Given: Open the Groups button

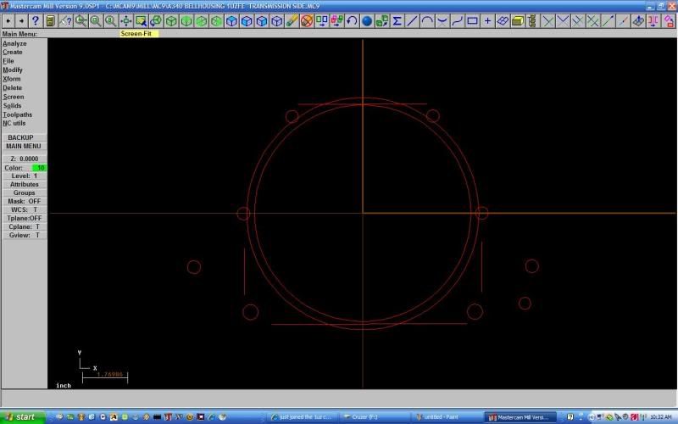Looking at the screenshot, I should [x=25, y=193].
